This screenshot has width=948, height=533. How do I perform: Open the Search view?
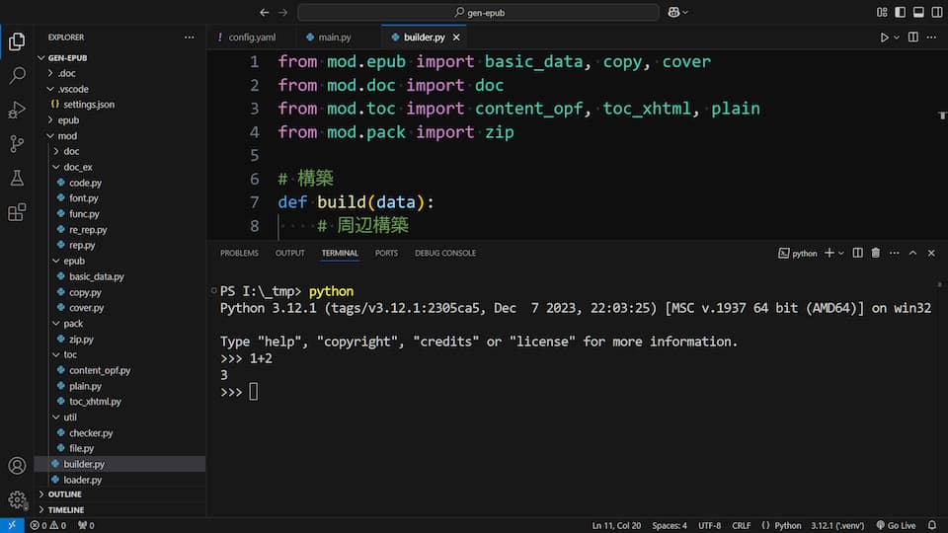(17, 76)
